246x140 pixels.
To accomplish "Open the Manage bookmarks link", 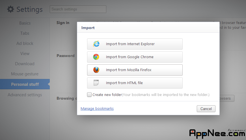I will pyautogui.click(x=97, y=108).
